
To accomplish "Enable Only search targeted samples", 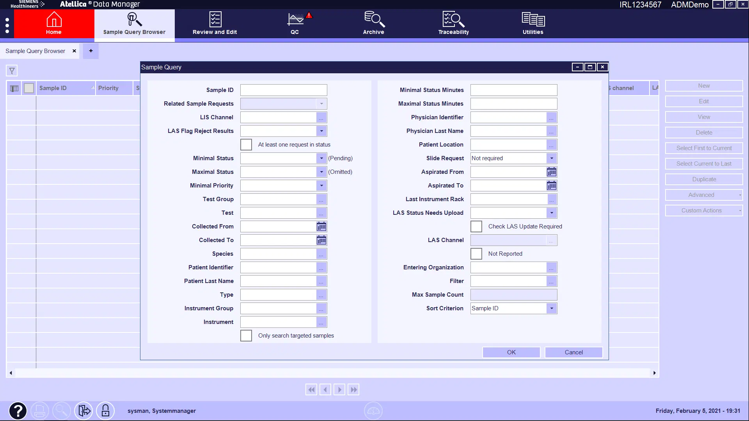I will pos(246,335).
